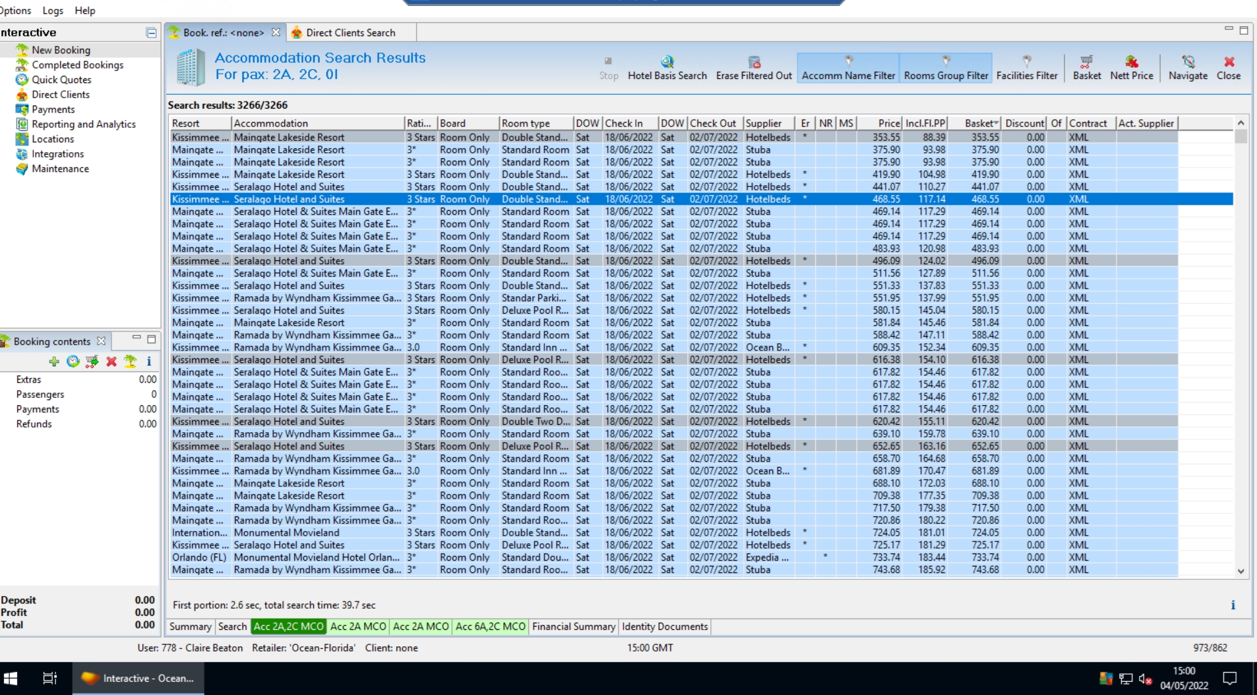Open the Windows Start menu
This screenshot has height=695, width=1257.
[x=11, y=678]
